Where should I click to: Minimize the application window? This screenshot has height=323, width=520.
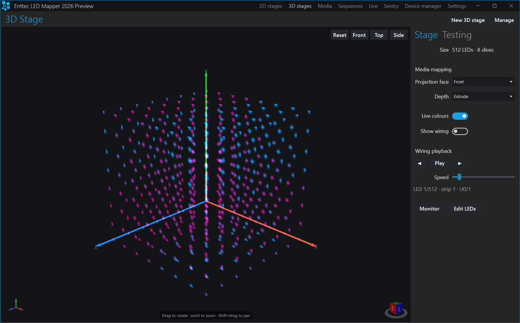tap(478, 6)
